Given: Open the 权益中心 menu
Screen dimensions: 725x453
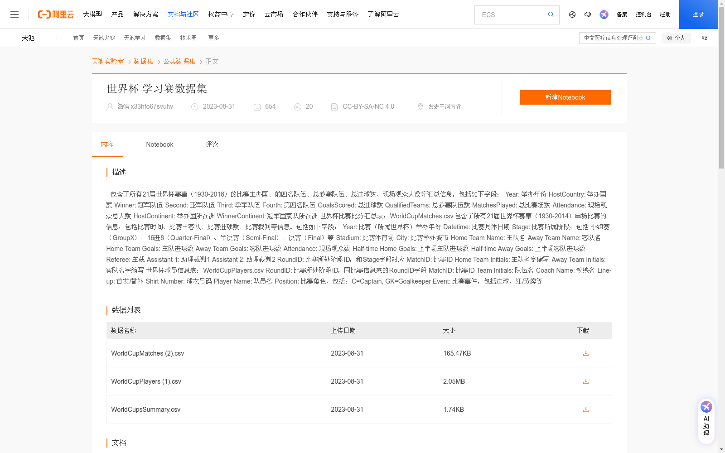Looking at the screenshot, I should coord(221,14).
